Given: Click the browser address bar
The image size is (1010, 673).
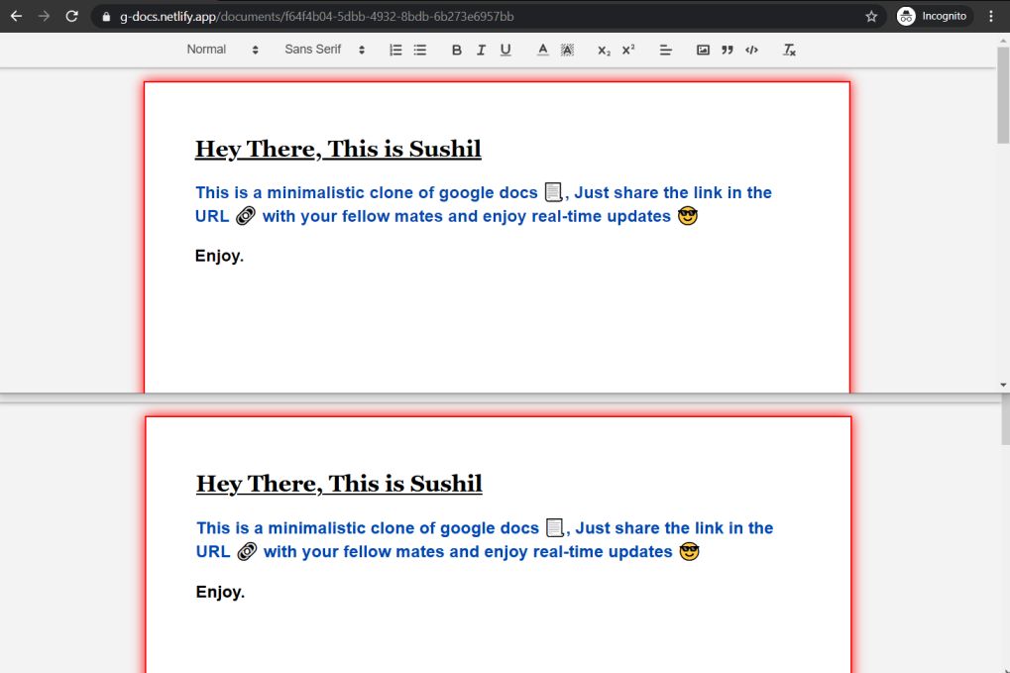Looking at the screenshot, I should [396, 16].
